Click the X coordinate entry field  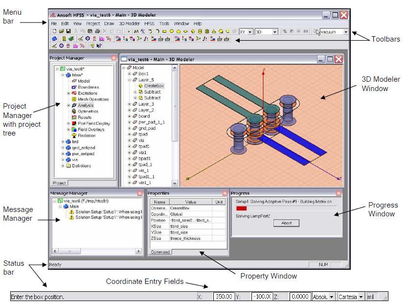click(x=223, y=297)
